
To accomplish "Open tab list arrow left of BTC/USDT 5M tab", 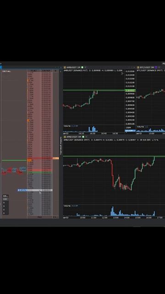I will click(x=134, y=68).
